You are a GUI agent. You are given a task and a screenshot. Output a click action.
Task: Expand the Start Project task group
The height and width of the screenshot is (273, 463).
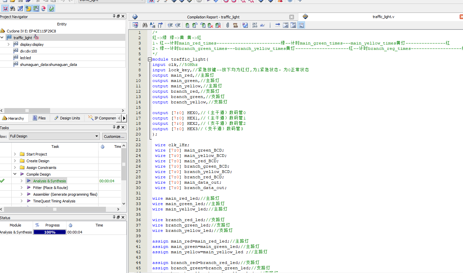click(15, 154)
